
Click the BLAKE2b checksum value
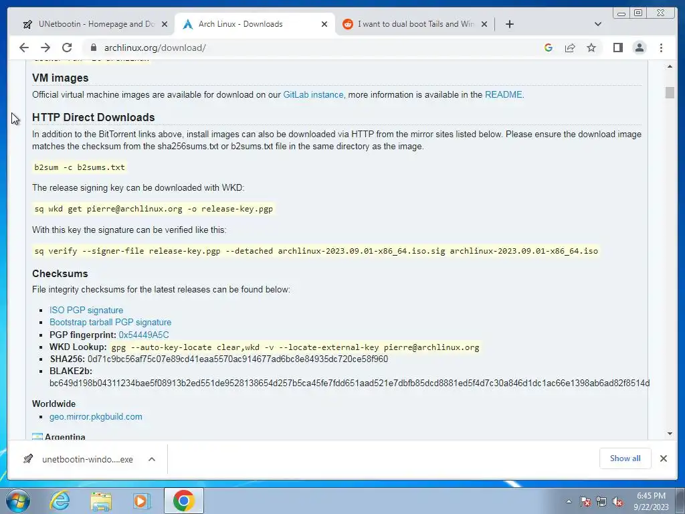pos(349,383)
